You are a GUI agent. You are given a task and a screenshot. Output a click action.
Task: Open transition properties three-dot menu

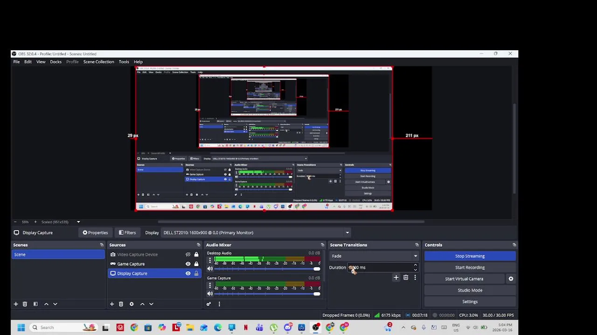415,277
